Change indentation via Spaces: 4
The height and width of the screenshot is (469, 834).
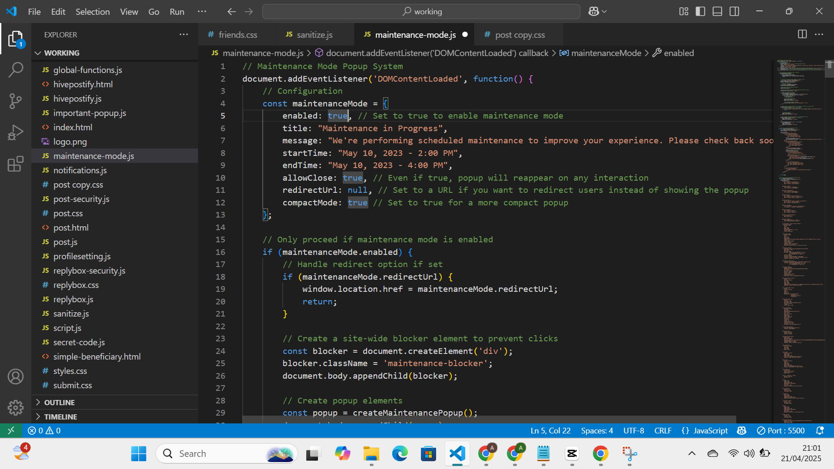pyautogui.click(x=597, y=430)
